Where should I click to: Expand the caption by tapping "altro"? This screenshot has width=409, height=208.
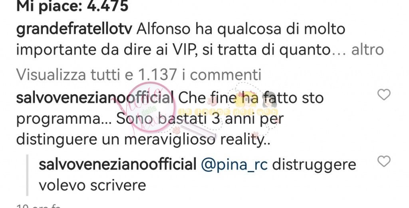pyautogui.click(x=367, y=50)
